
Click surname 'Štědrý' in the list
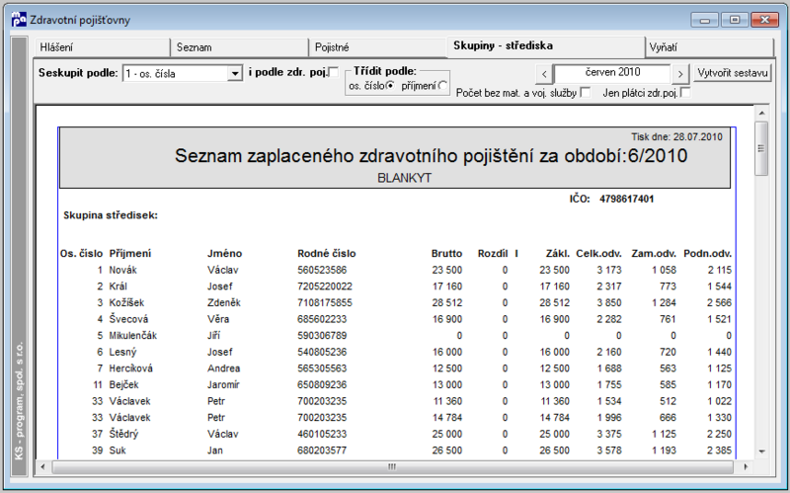pyautogui.click(x=123, y=434)
